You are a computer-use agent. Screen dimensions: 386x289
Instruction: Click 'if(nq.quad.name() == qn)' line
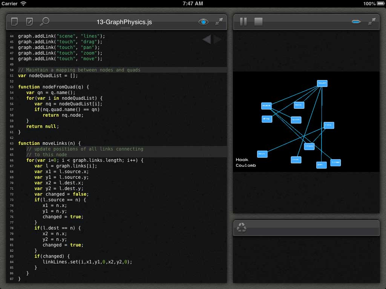click(x=67, y=110)
